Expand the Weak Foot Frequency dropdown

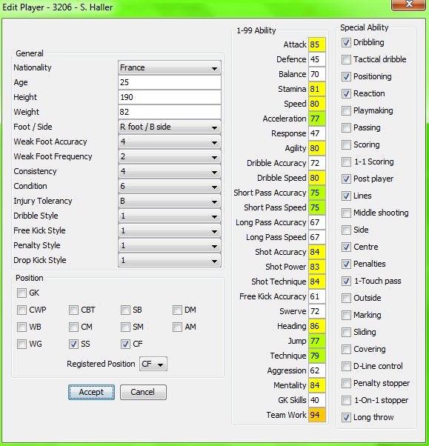coord(170,156)
